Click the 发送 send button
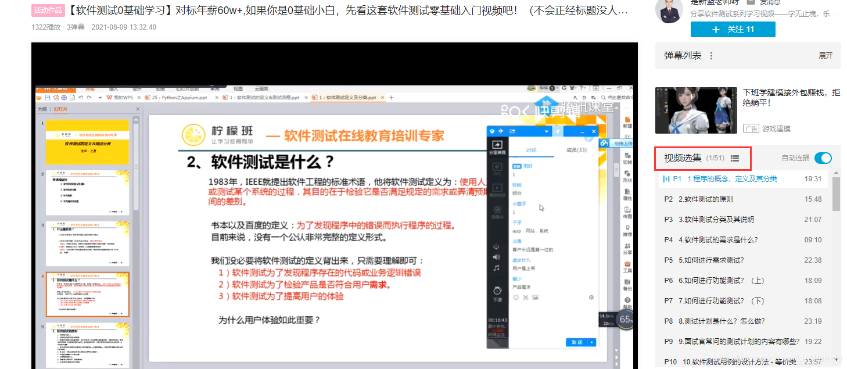Viewport: 847px width, 369px height. coord(577,341)
